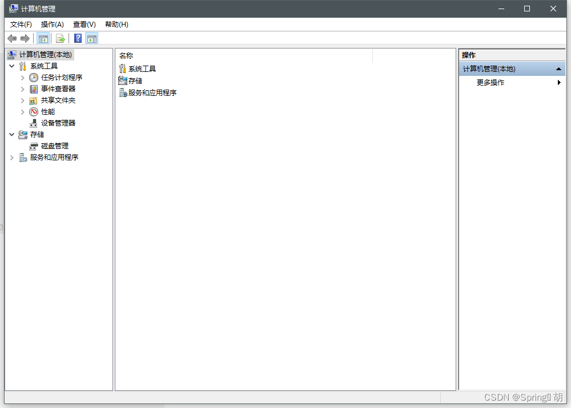Toggle show/hide console tree toolbar icon

(x=43, y=39)
